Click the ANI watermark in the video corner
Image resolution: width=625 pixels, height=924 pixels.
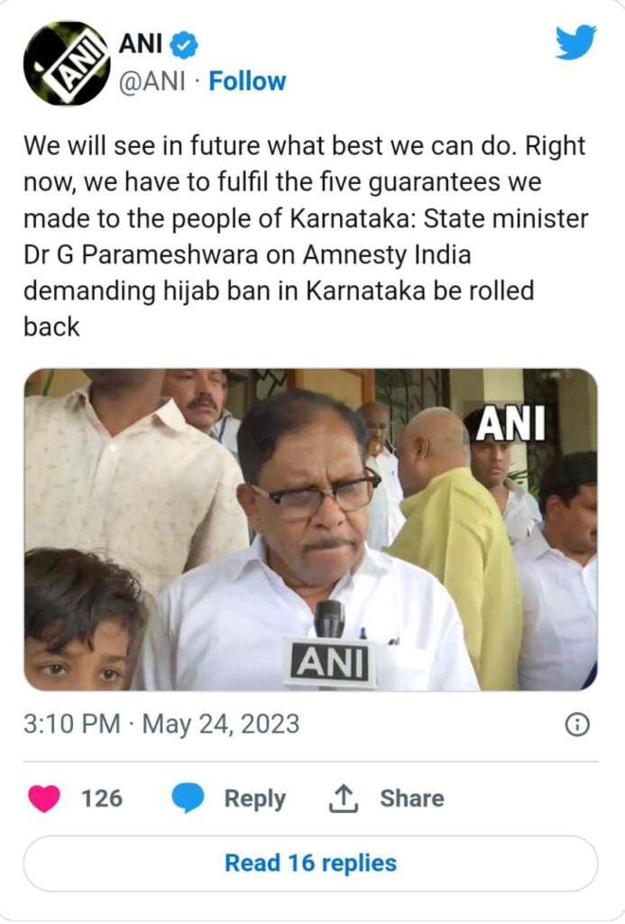tap(510, 424)
